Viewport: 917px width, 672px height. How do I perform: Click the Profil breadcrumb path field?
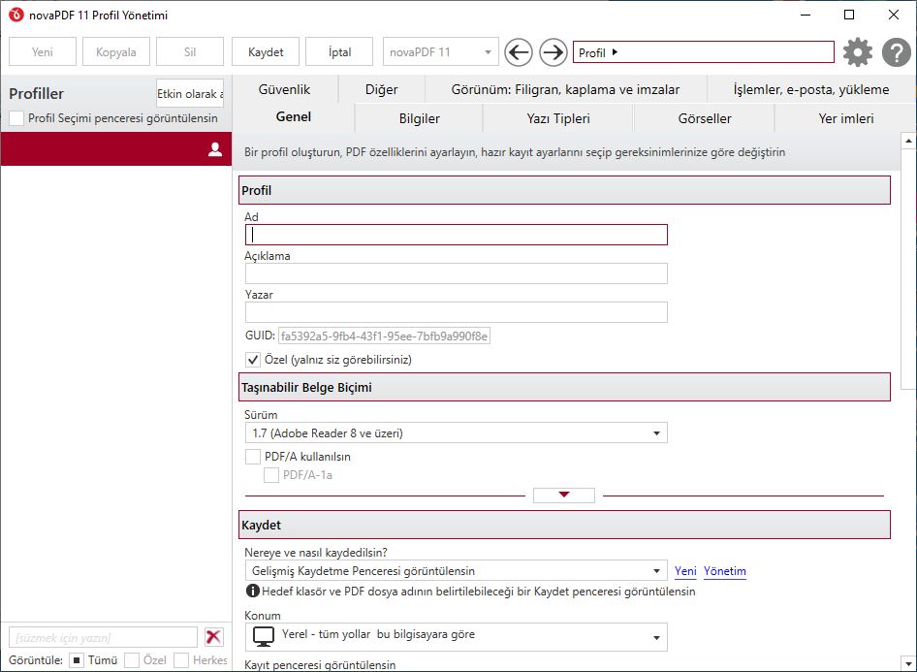tap(704, 52)
